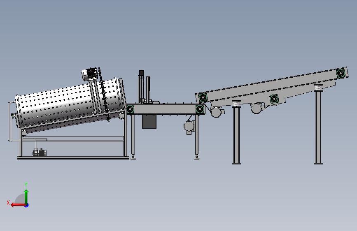The height and width of the screenshot is (231, 357).
Task: Select the tall support pillar on the right
Action: pos(318,127)
